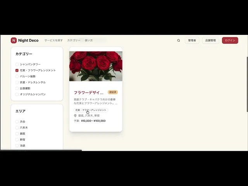Open サービスを探す nav item
This screenshot has width=248, height=186.
(53, 40)
